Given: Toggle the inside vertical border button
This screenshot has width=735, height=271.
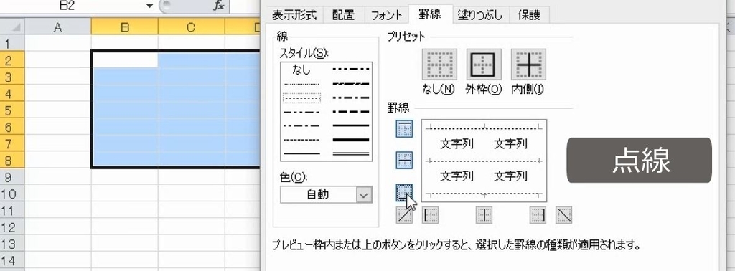Looking at the screenshot, I should tap(484, 215).
